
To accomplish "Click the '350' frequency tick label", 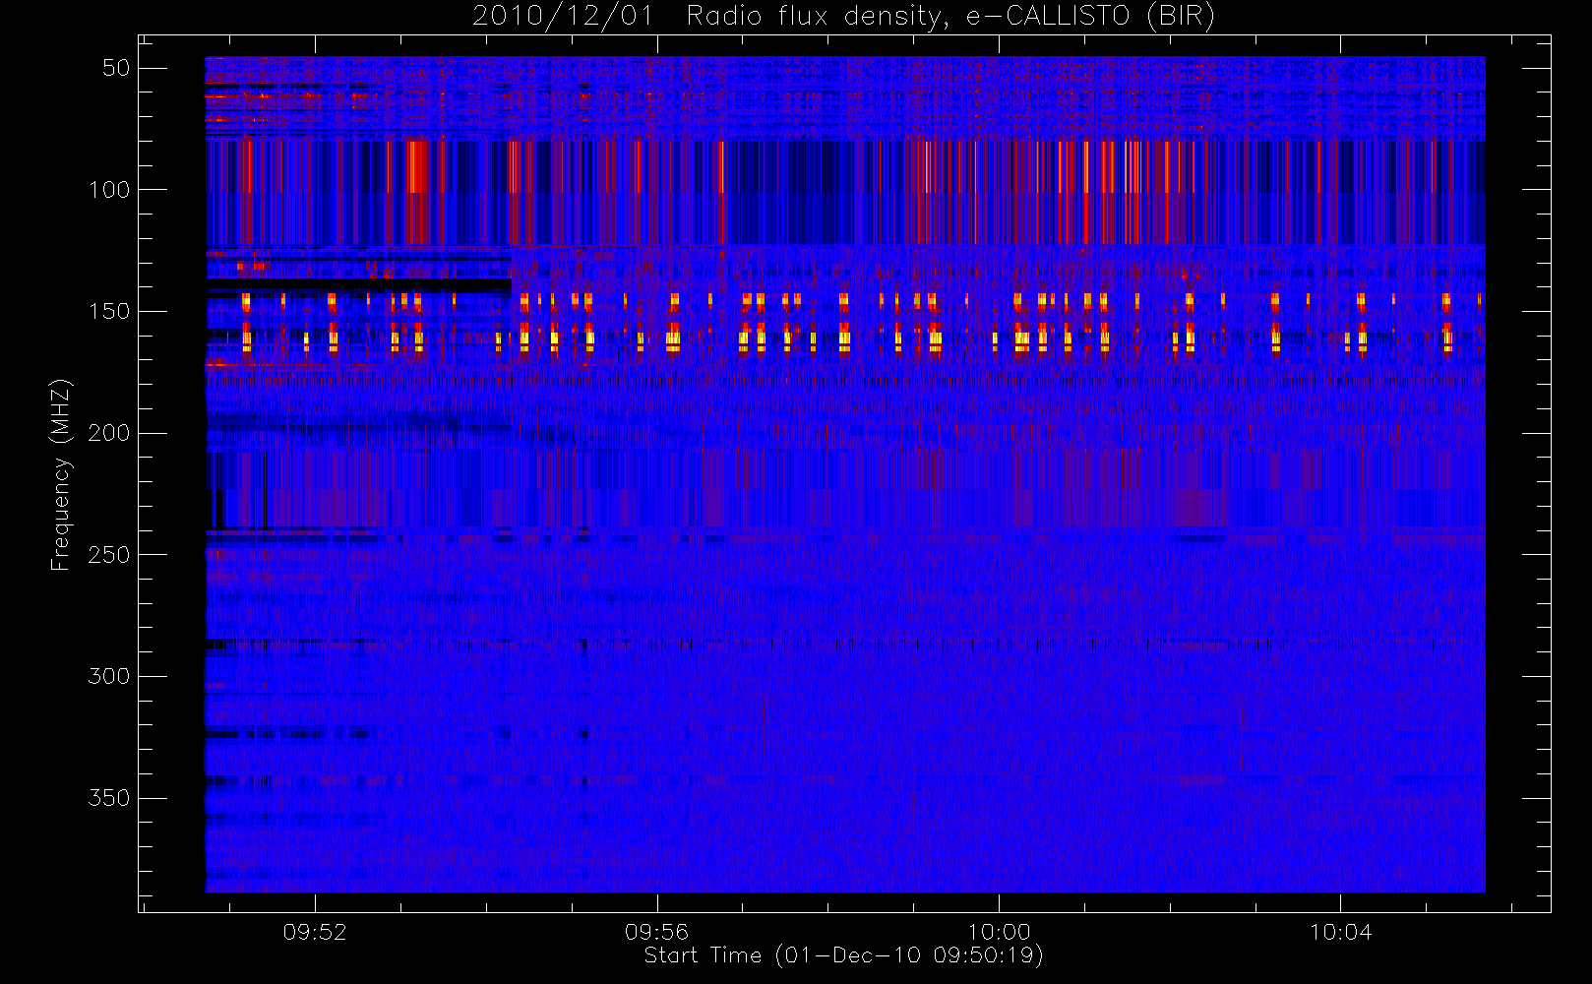I will 109,798.
